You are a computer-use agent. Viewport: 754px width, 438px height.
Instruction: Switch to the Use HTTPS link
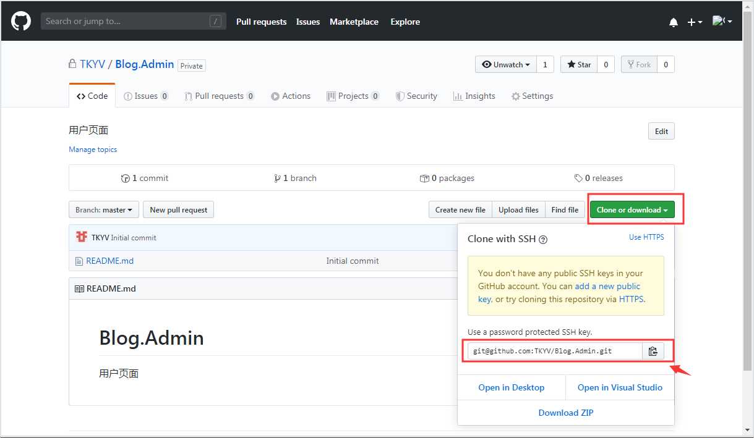[646, 237]
